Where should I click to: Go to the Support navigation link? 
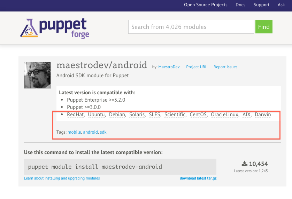[261, 5]
